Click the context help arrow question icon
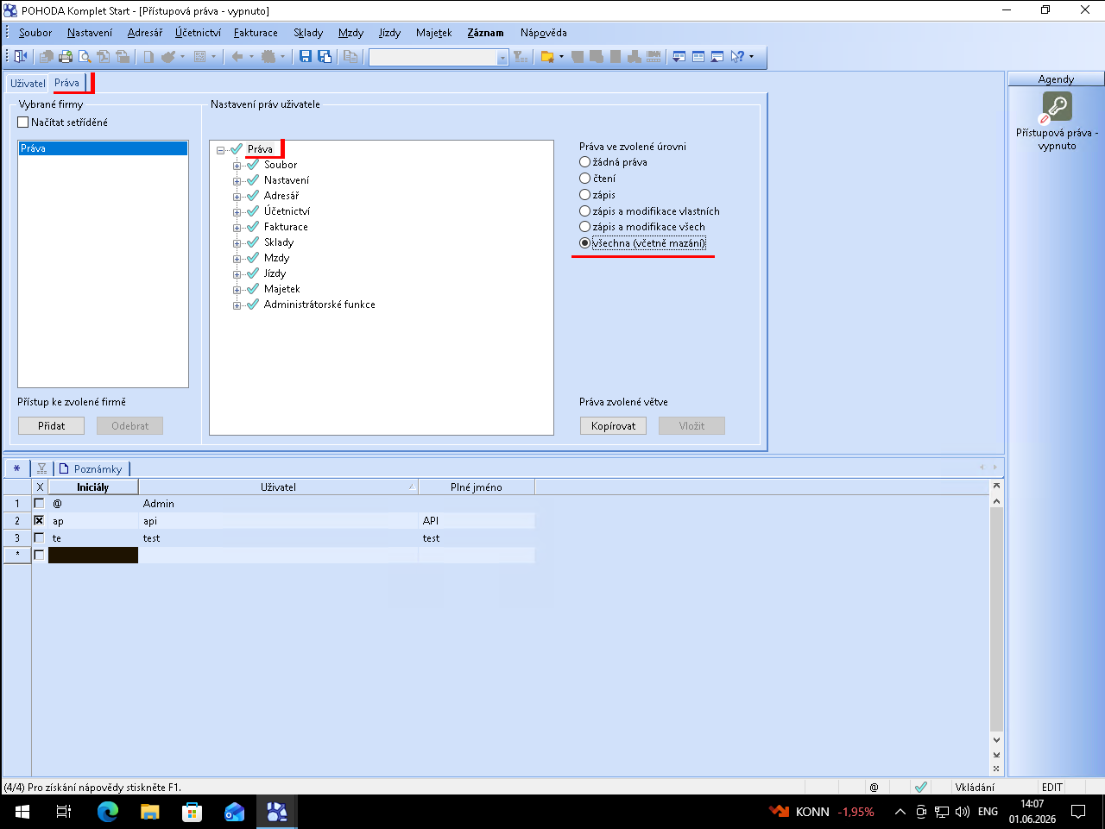Screen dimensions: 1105x829 point(737,57)
